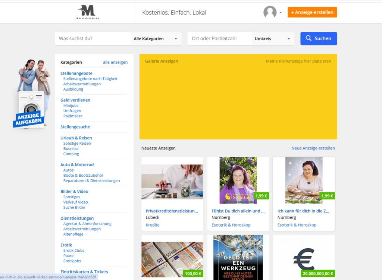Screen dimensions: 382x280
Task: Click the Was suchst du search field
Action: [x=93, y=39]
